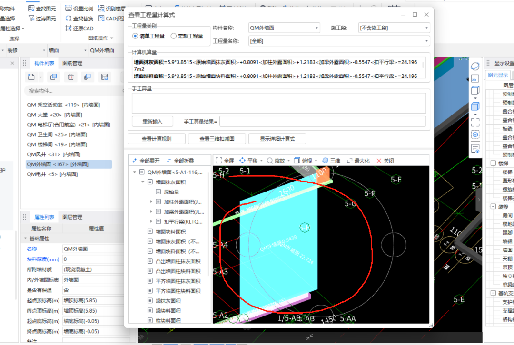Click the new component icon in 构件列表 toolbar
Viewport: 514px width, 345px height.
click(31, 77)
